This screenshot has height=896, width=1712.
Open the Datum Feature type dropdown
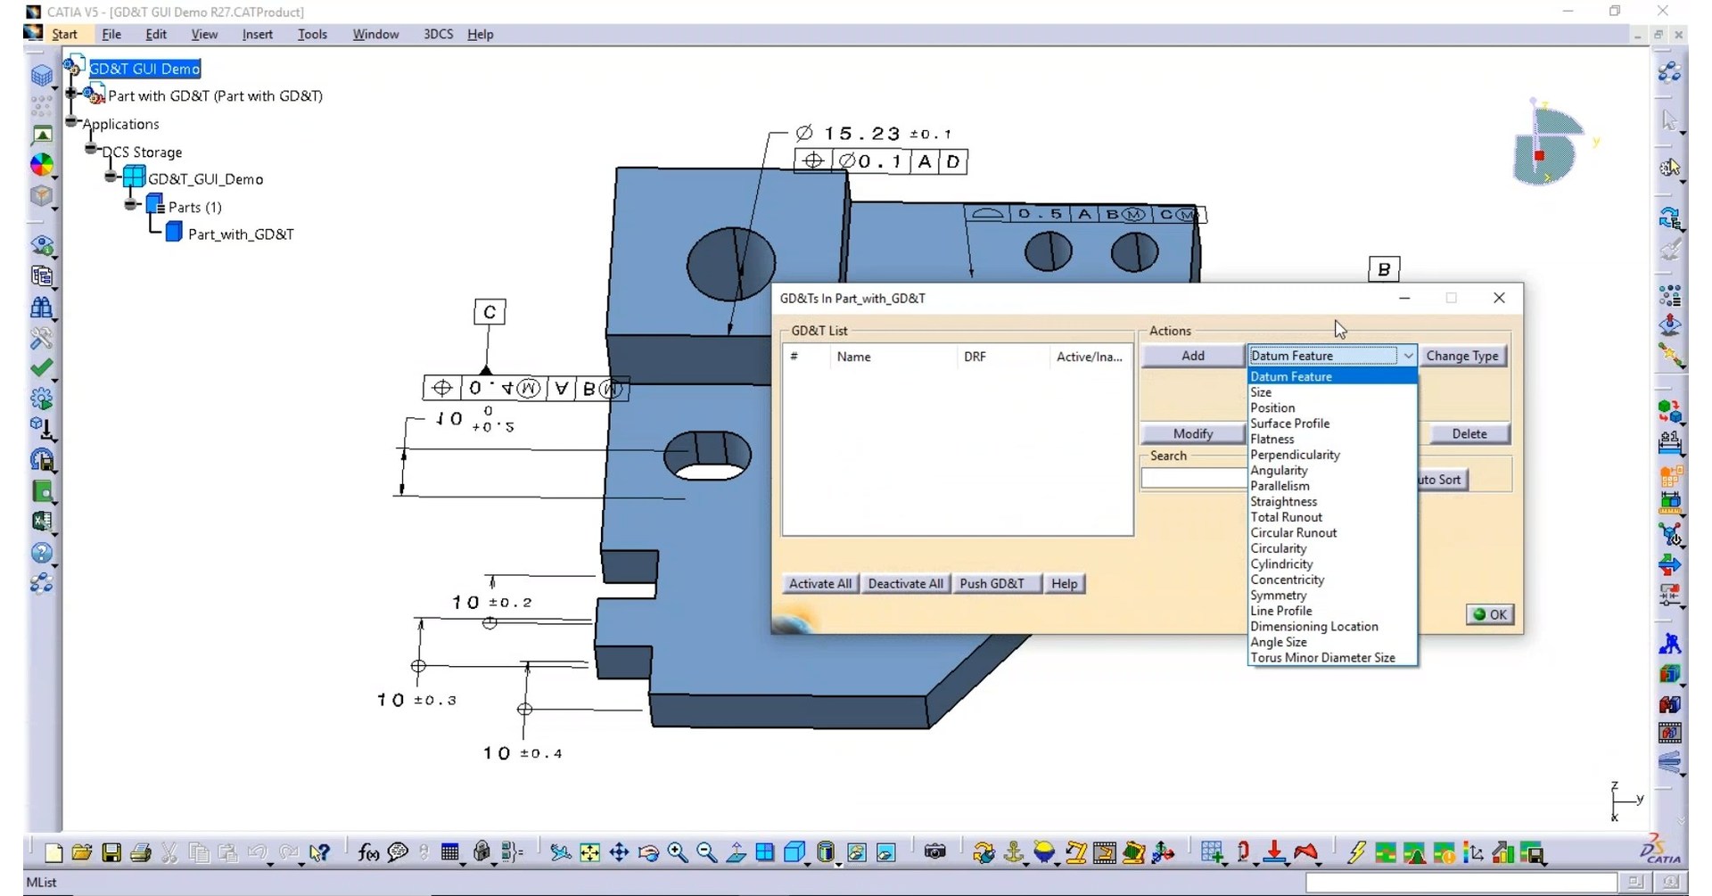1407,355
